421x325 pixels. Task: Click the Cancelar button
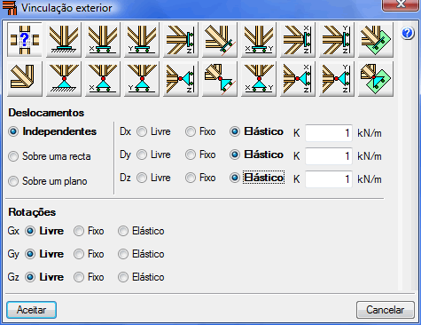[385, 310]
